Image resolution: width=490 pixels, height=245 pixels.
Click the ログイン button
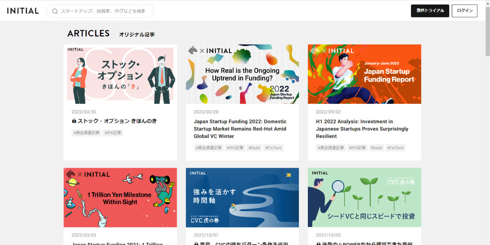(x=465, y=11)
